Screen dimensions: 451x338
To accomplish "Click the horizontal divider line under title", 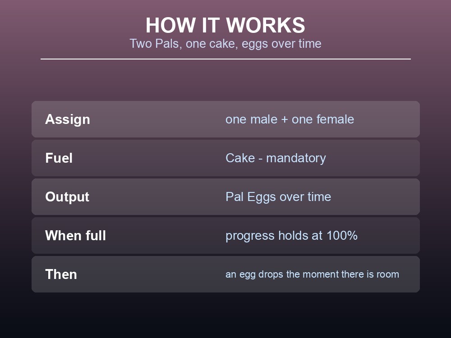I will pyautogui.click(x=225, y=59).
